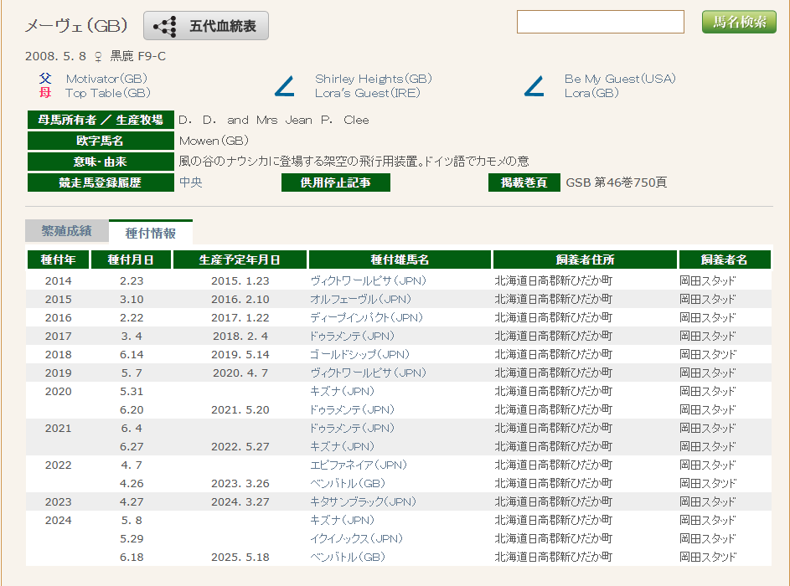This screenshot has height=586, width=790.
Task: Click the 馬名検索 search button
Action: (739, 22)
